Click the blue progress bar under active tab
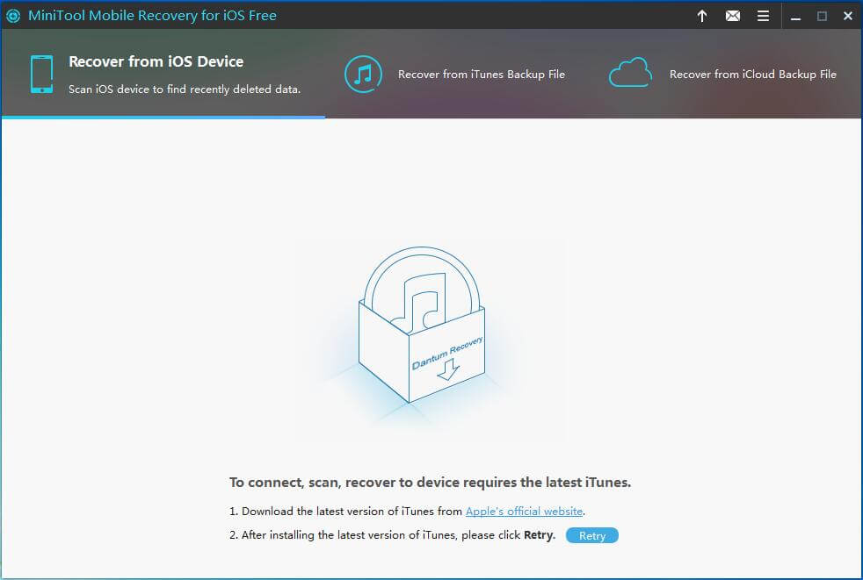863x580 pixels. point(163,117)
